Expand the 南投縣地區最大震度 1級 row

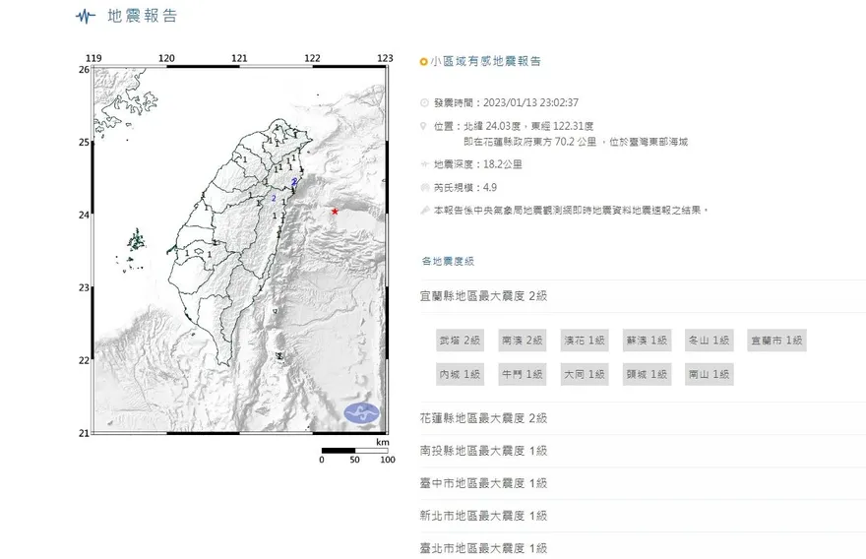pos(483,451)
